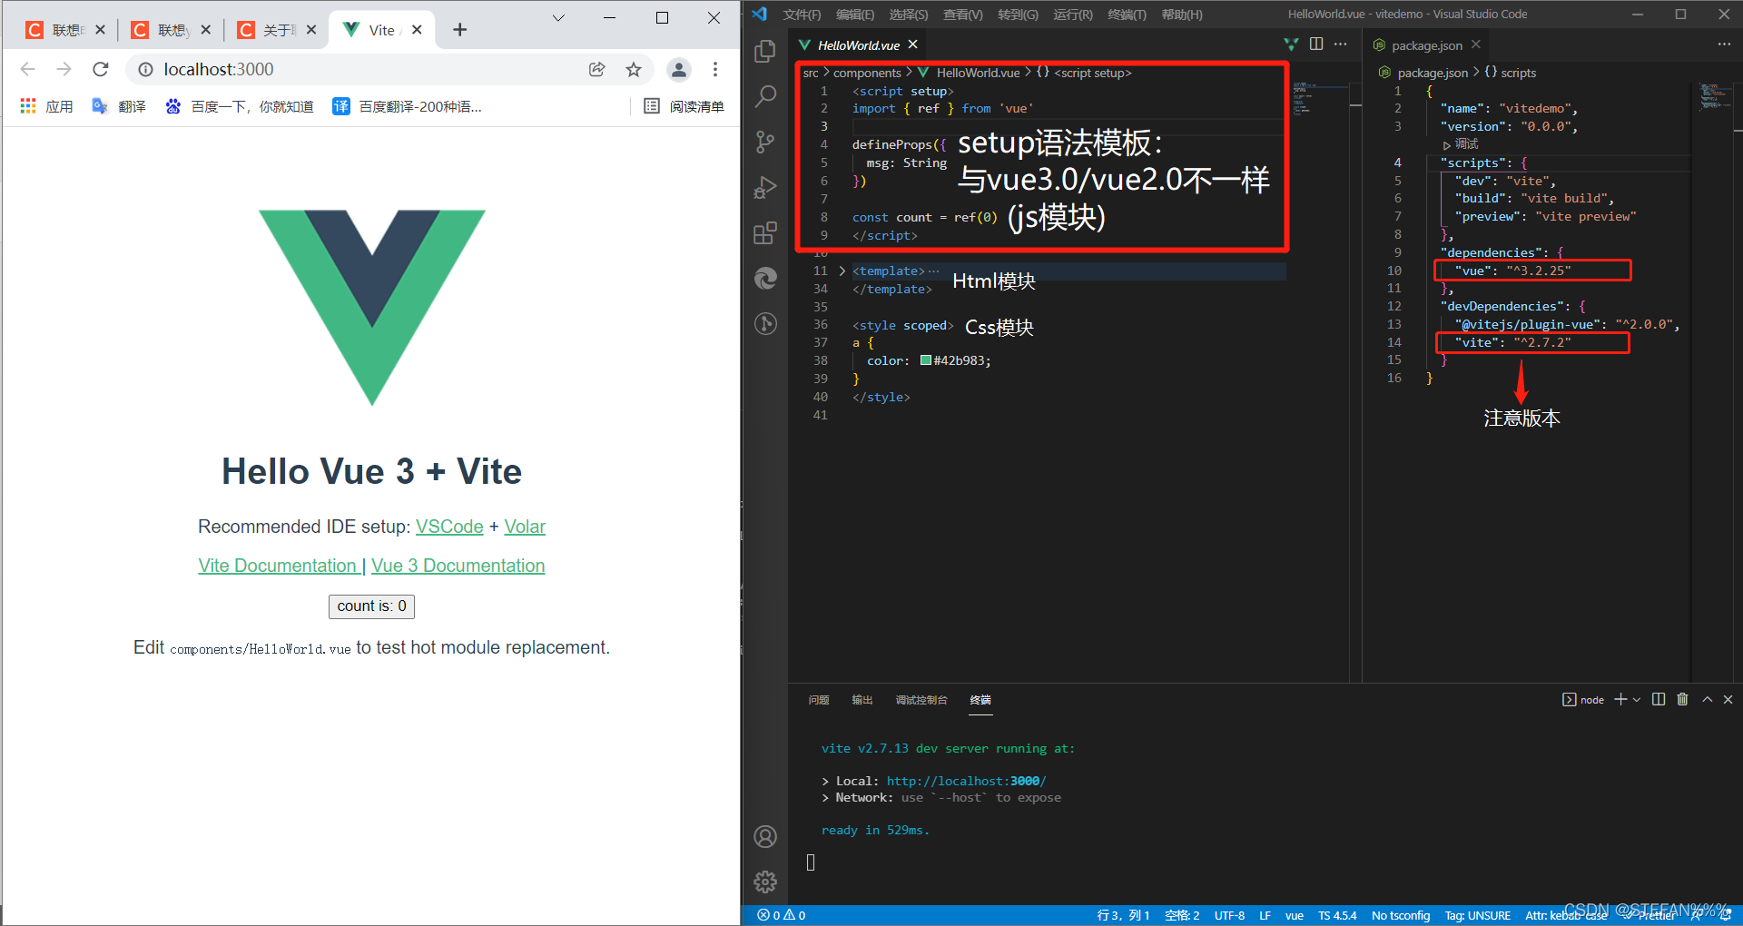Select the package.json editor tab
Image resolution: width=1743 pixels, height=926 pixels.
[1426, 44]
